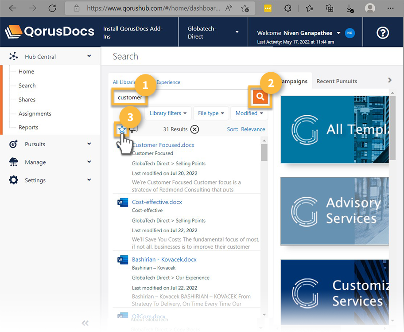Open Assignments in the sidebar
Viewport: 404px width, 332px height.
click(x=35, y=113)
